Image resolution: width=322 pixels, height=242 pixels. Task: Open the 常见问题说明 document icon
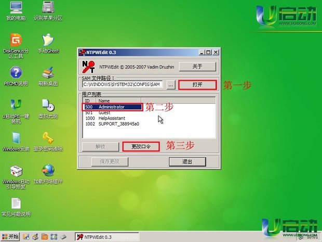click(x=16, y=207)
